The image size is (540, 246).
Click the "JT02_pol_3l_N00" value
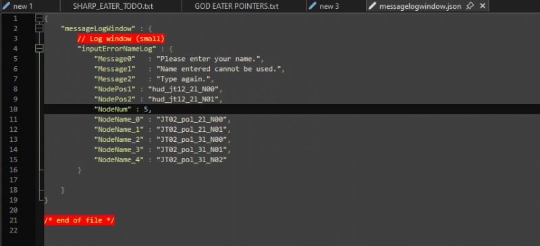coord(192,140)
